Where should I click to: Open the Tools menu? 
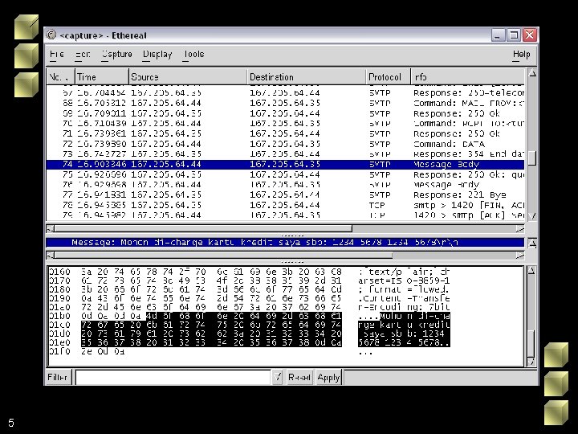tap(193, 55)
